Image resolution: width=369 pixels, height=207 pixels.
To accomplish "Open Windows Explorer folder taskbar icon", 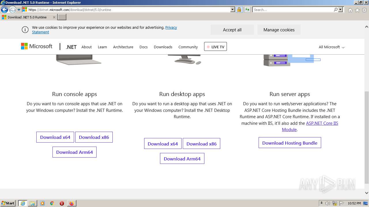I will pos(33,203).
